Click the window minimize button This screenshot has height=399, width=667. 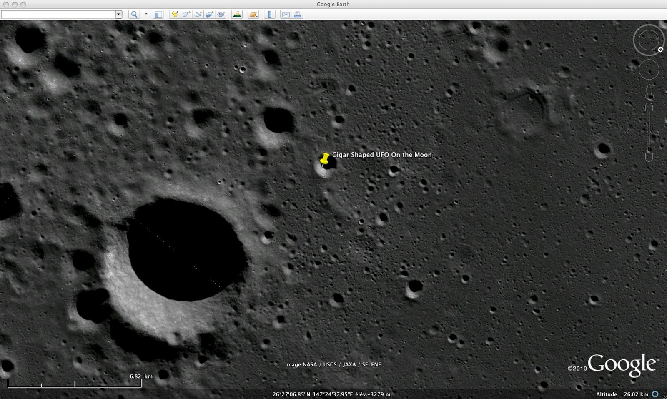[15, 4]
